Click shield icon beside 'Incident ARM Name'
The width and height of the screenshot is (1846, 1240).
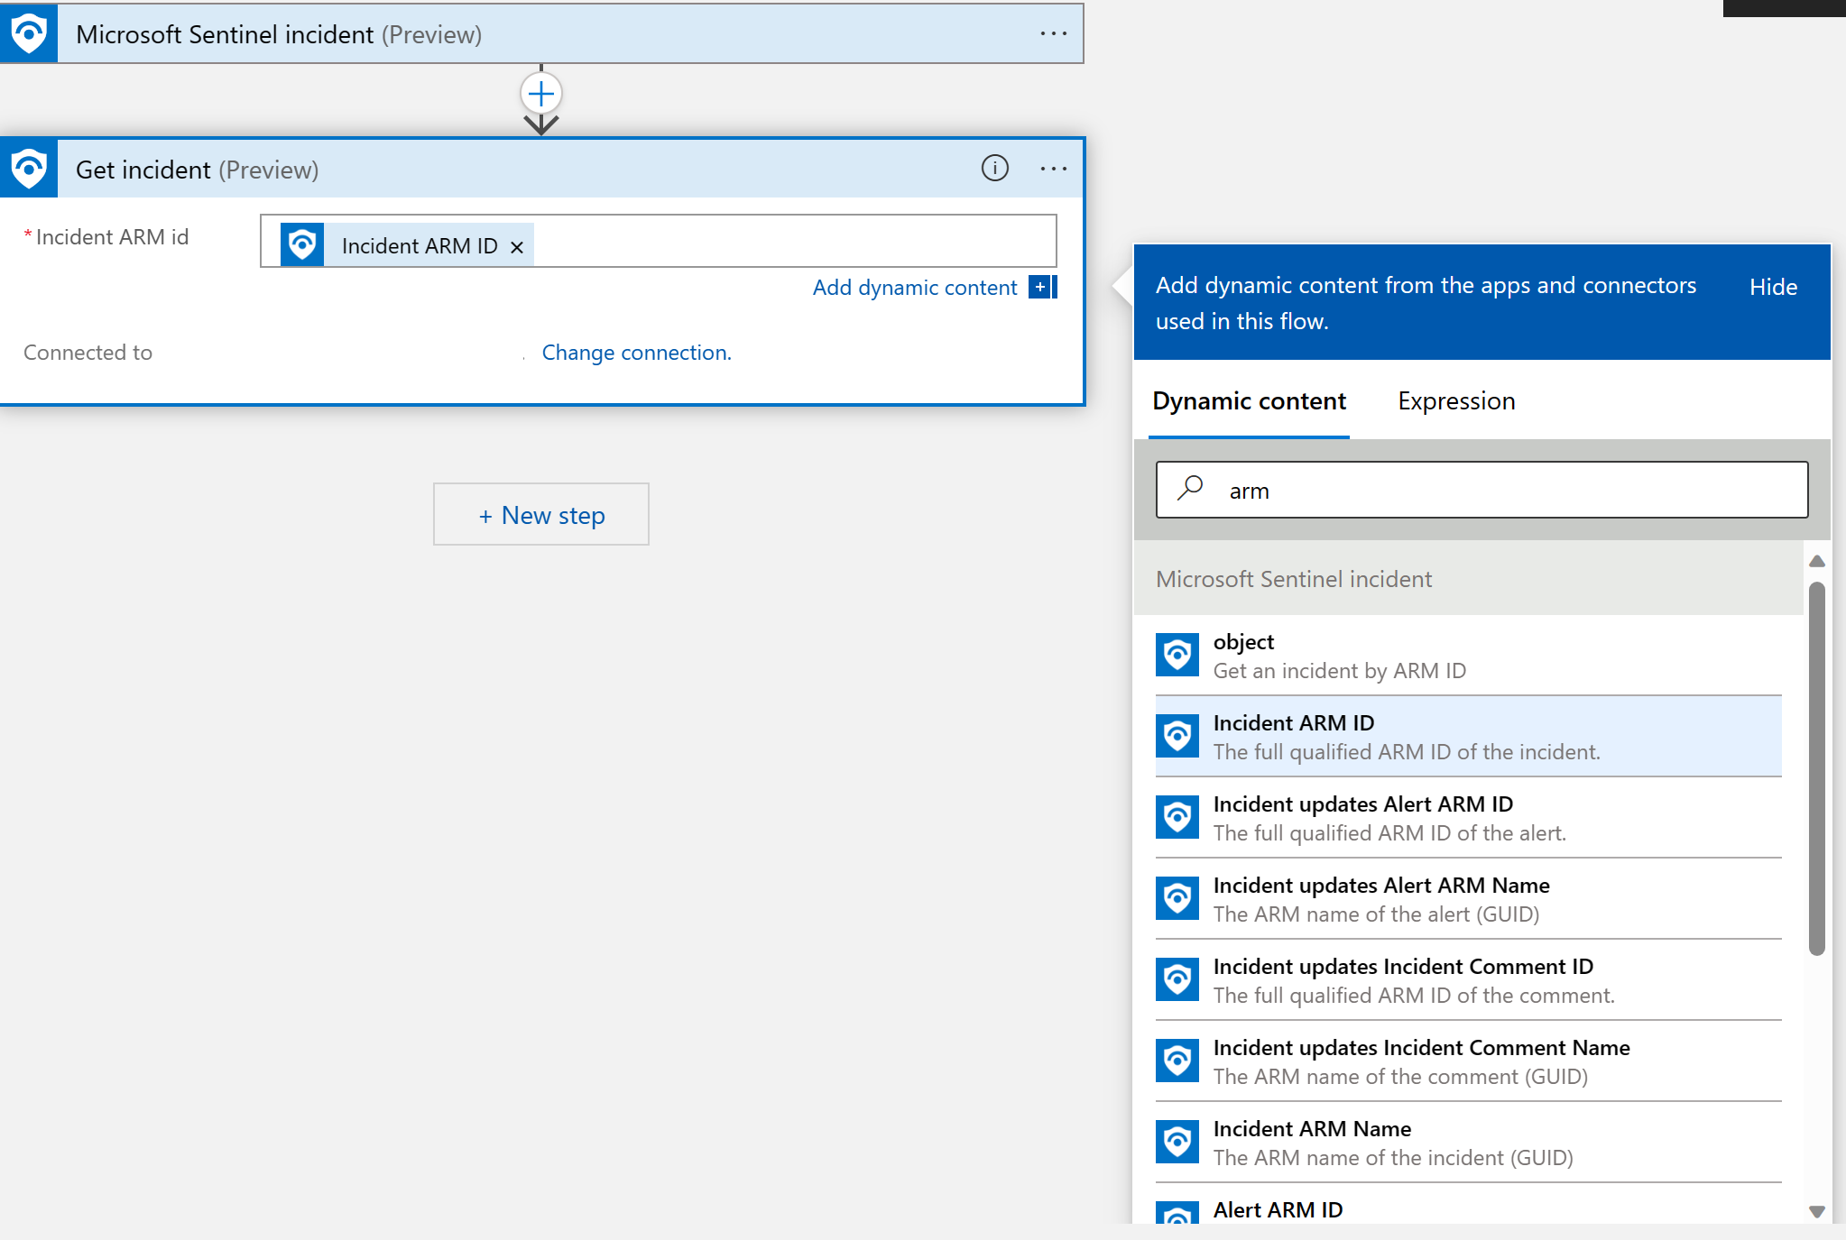click(1177, 1142)
